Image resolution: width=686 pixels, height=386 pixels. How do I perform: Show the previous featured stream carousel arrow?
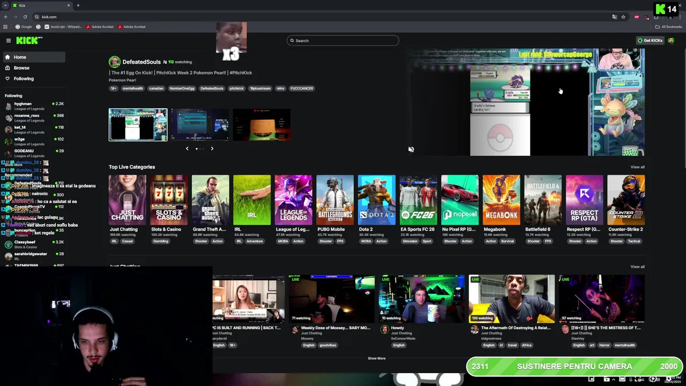(x=187, y=149)
